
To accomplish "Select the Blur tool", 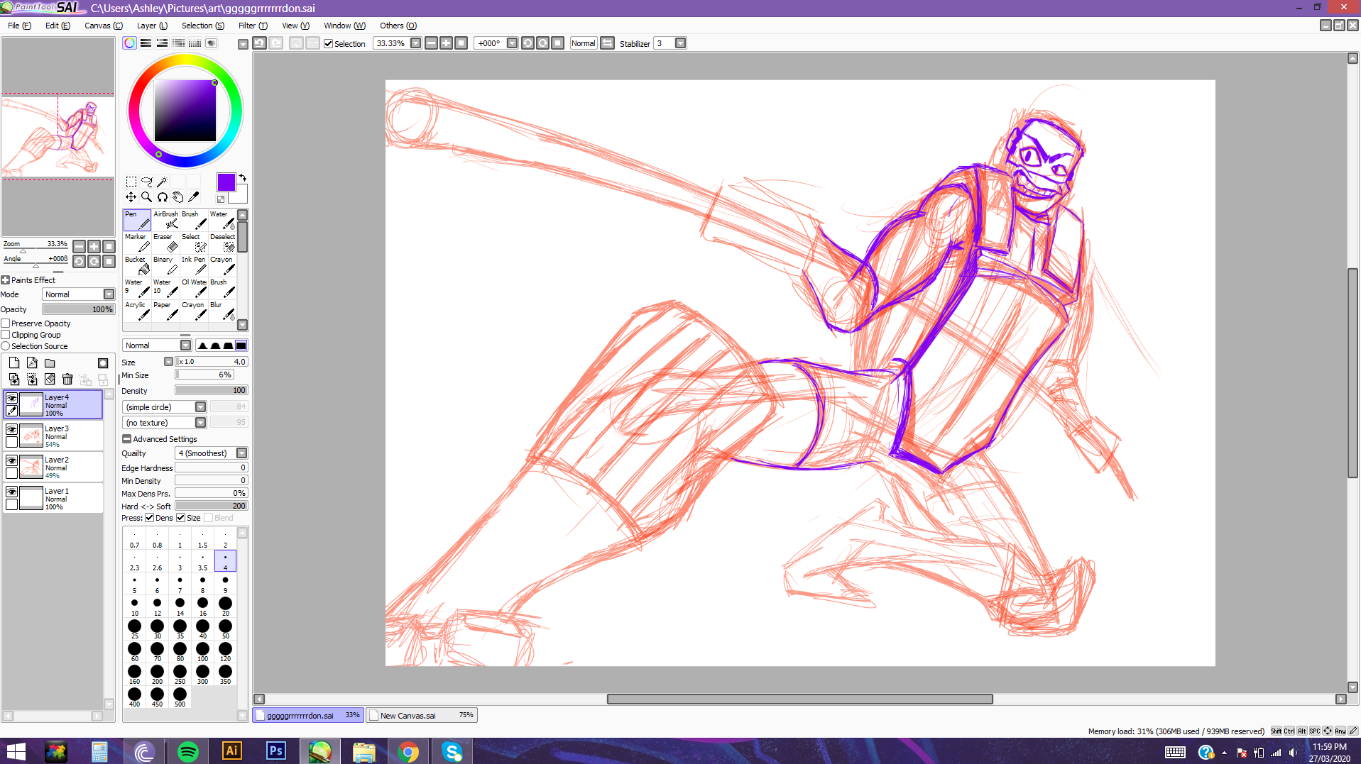I will click(x=222, y=311).
